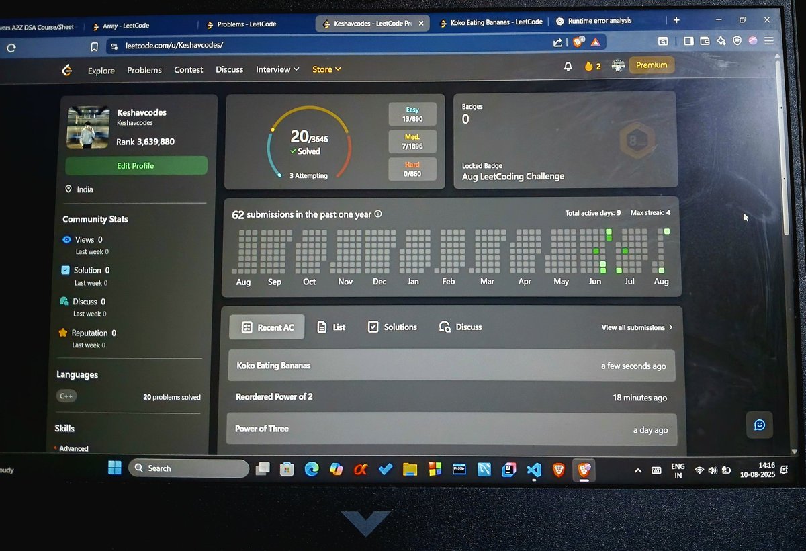
Task: Toggle the browser sidebar panel icon
Action: pos(688,40)
